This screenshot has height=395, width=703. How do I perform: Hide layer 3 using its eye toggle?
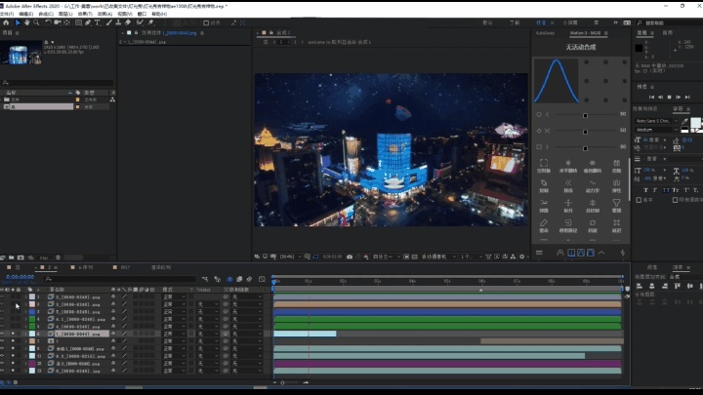tap(2, 312)
